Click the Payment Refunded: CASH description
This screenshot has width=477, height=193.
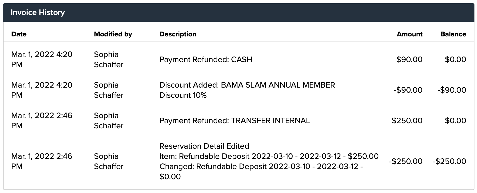pos(206,60)
